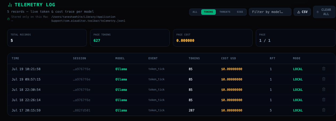The width and height of the screenshot is (336, 121).
Task: Click session …a9767f6e in 10:21:58 row
Action: tap(82, 69)
